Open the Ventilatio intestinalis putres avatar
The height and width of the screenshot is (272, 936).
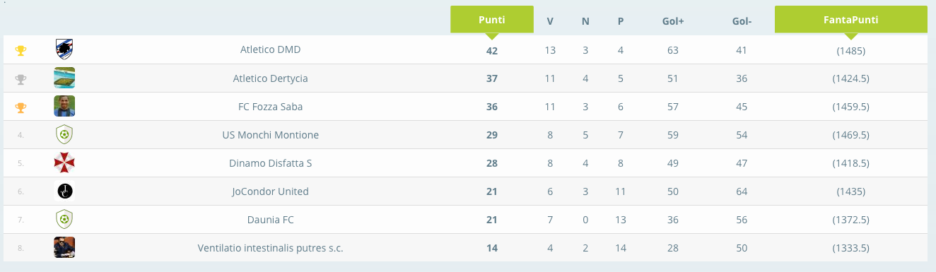[x=64, y=247]
